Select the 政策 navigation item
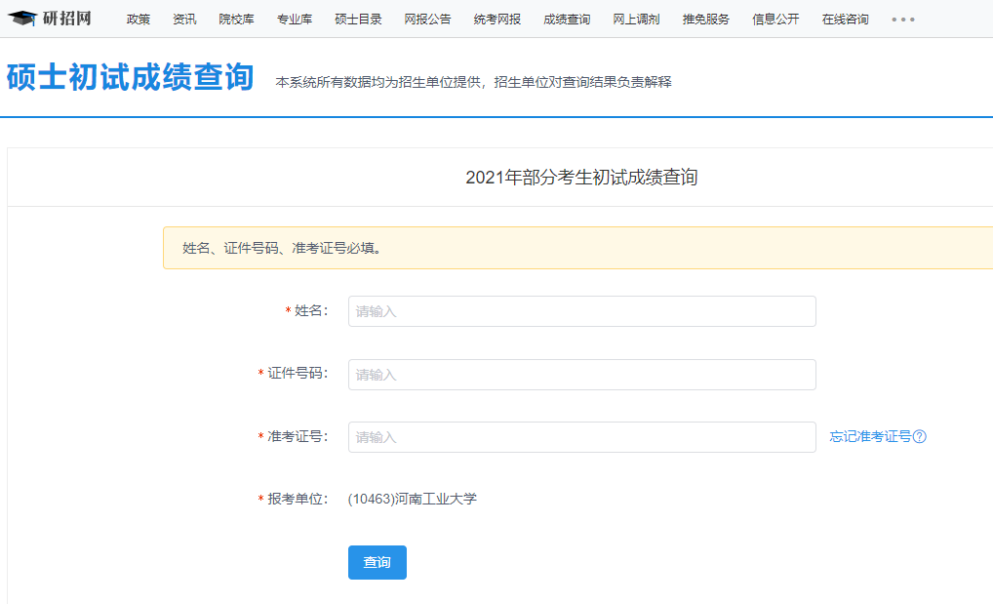Screen dimensions: 993x604 pyautogui.click(x=138, y=18)
